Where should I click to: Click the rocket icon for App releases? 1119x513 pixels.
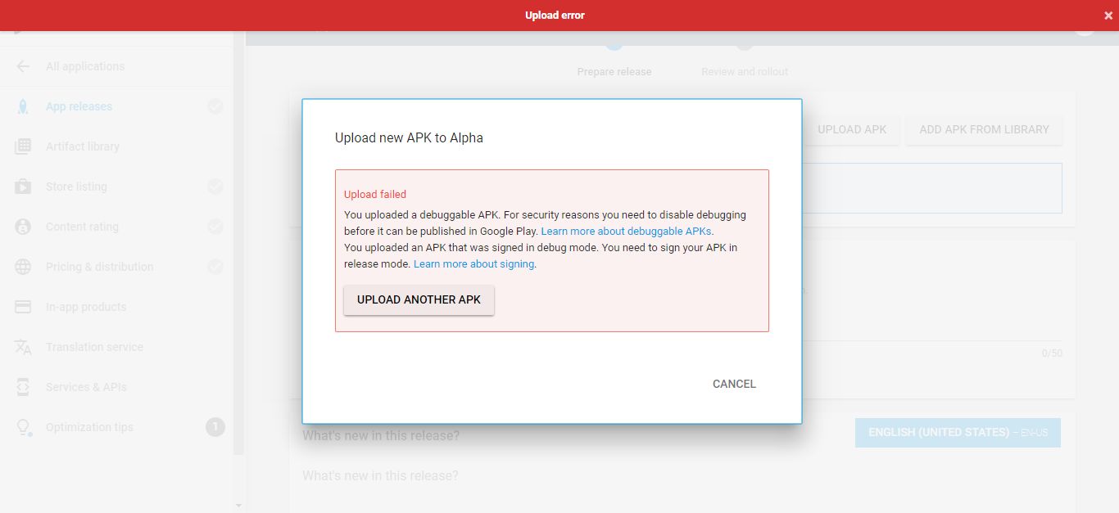[x=23, y=106]
